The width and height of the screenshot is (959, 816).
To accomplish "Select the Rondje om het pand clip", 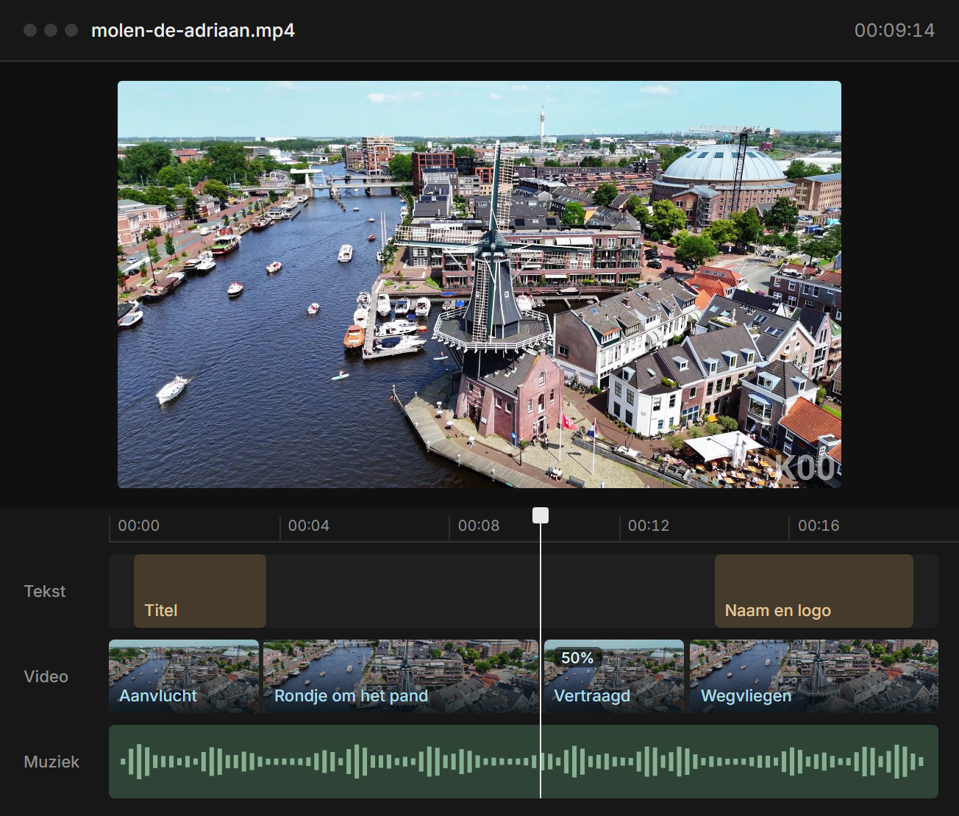I will pyautogui.click(x=401, y=676).
